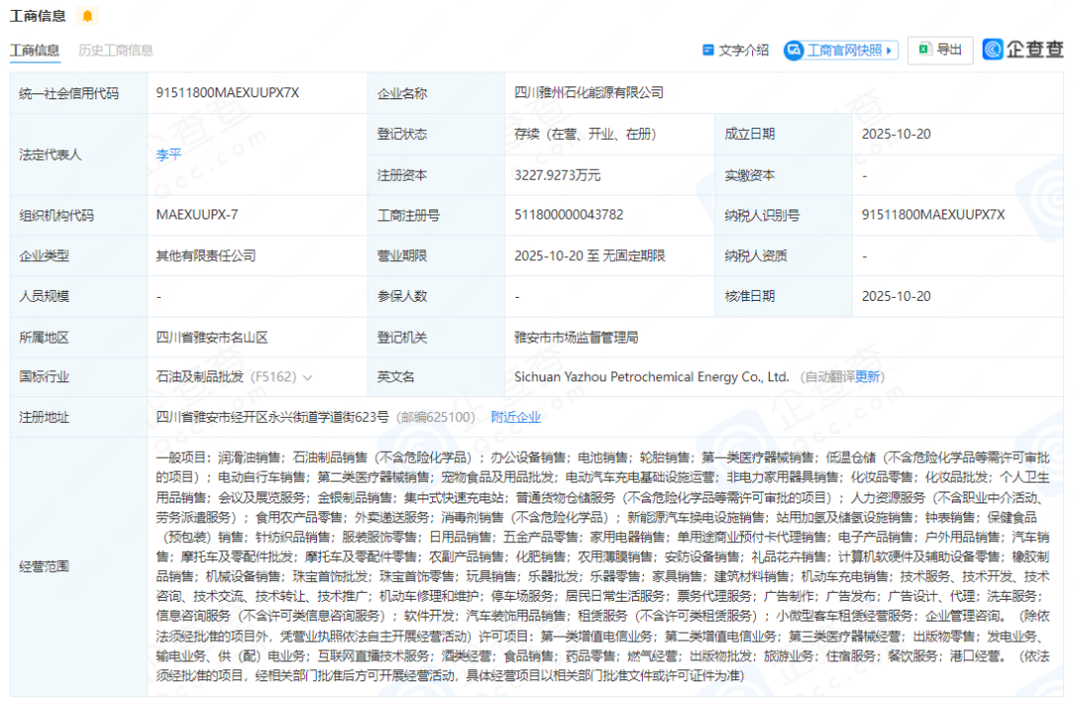Switch to the 历史工商信息 tab

[x=115, y=50]
